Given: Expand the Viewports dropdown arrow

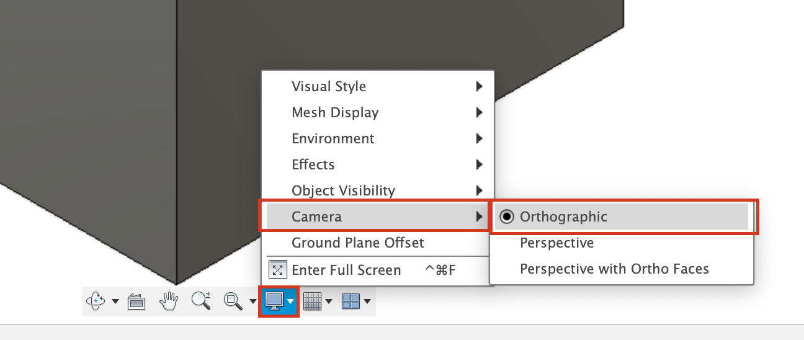Looking at the screenshot, I should 367,302.
